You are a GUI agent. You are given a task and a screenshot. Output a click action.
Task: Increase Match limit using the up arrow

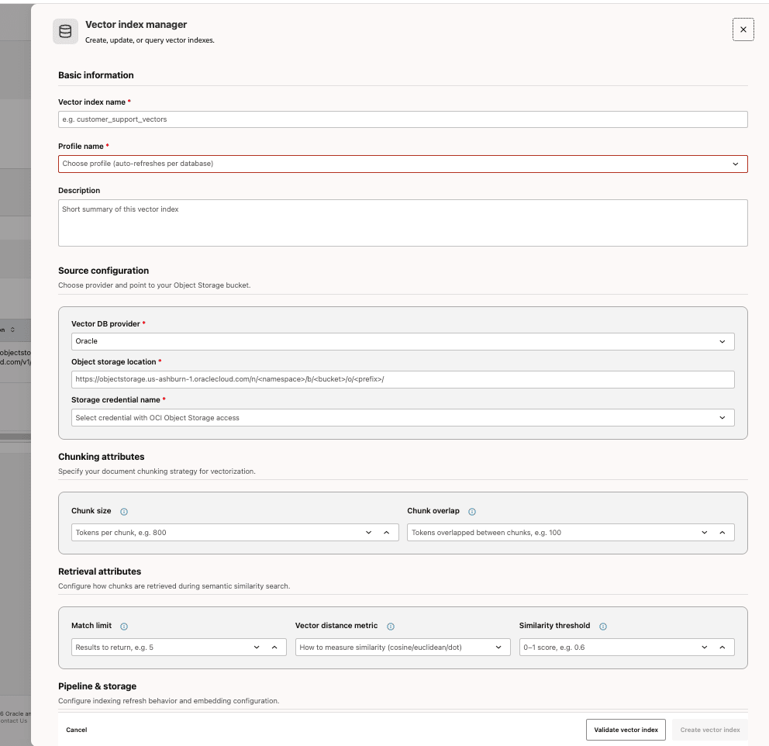(273, 647)
